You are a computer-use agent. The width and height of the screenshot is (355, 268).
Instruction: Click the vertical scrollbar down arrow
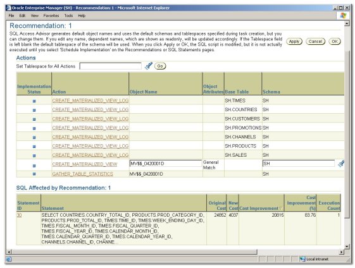[347, 247]
